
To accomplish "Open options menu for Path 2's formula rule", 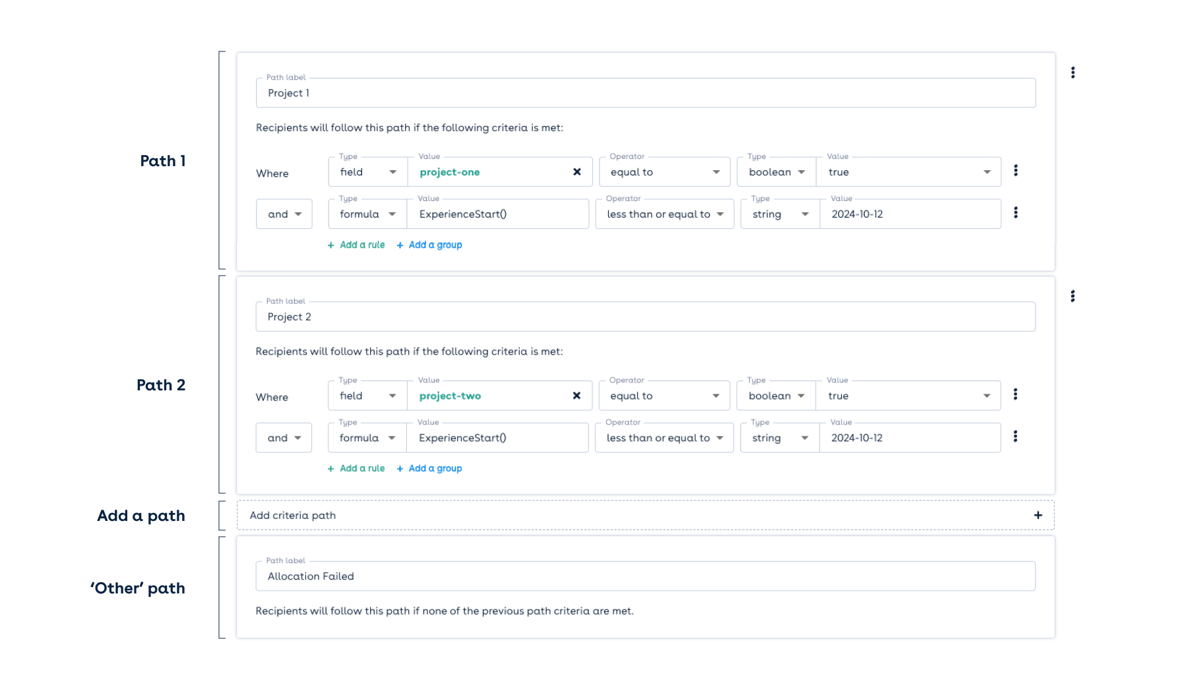I will [1016, 436].
